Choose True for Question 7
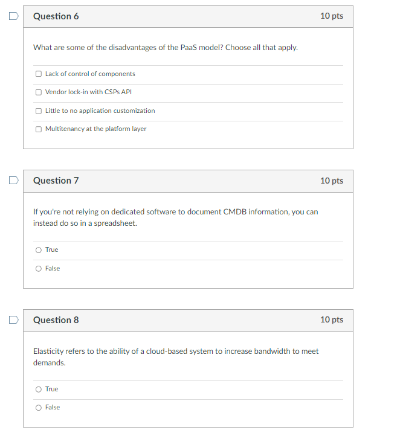The image size is (400, 433). [x=39, y=250]
